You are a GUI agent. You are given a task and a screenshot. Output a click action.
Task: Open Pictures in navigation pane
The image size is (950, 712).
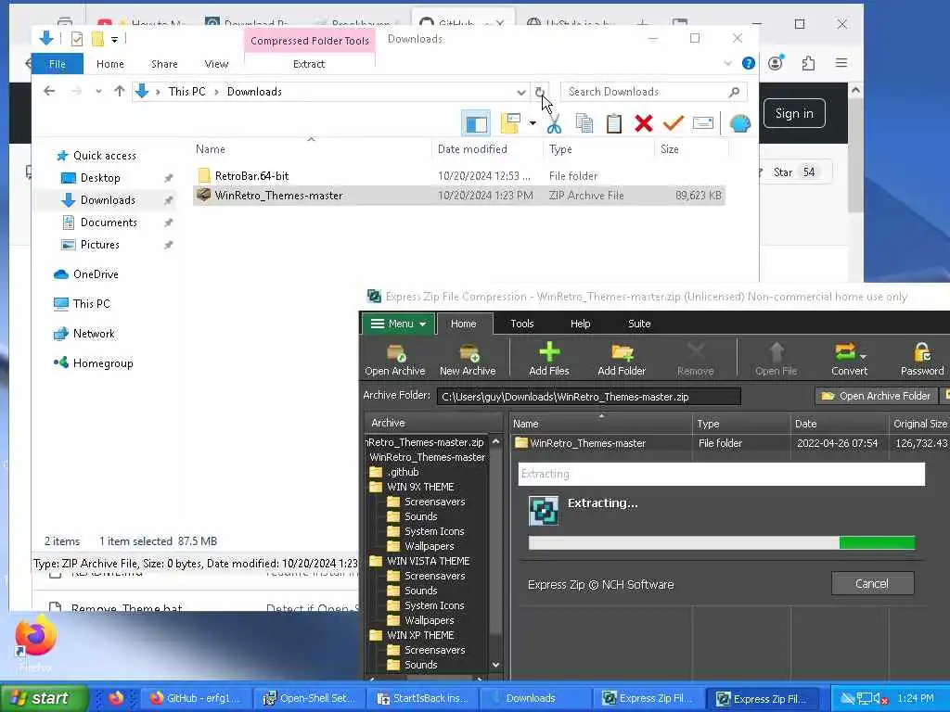99,245
